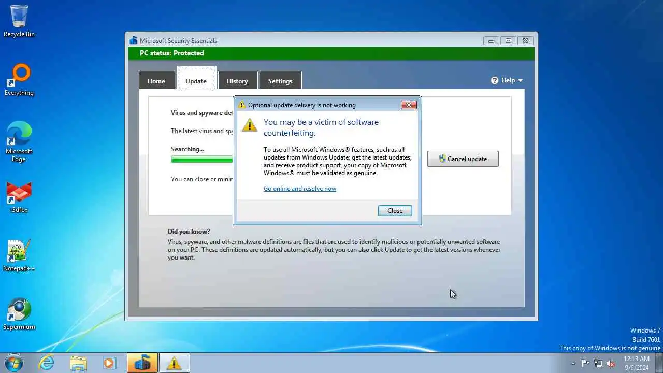The width and height of the screenshot is (663, 373).
Task: Open the Action Center flag icon
Action: point(585,363)
